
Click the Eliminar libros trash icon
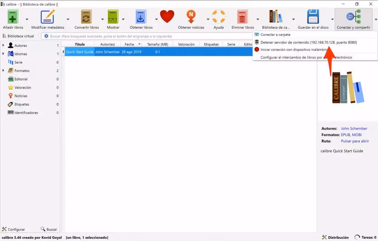243,17
